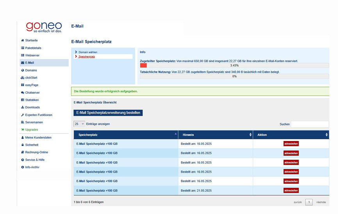Click the Domain wählen step link
Image resolution: width=338 pixels, height=214 pixels.
point(88,52)
